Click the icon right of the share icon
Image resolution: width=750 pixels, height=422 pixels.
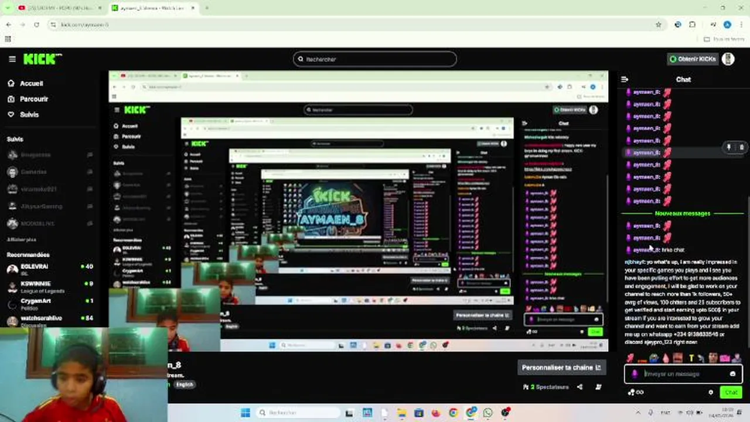point(598,387)
